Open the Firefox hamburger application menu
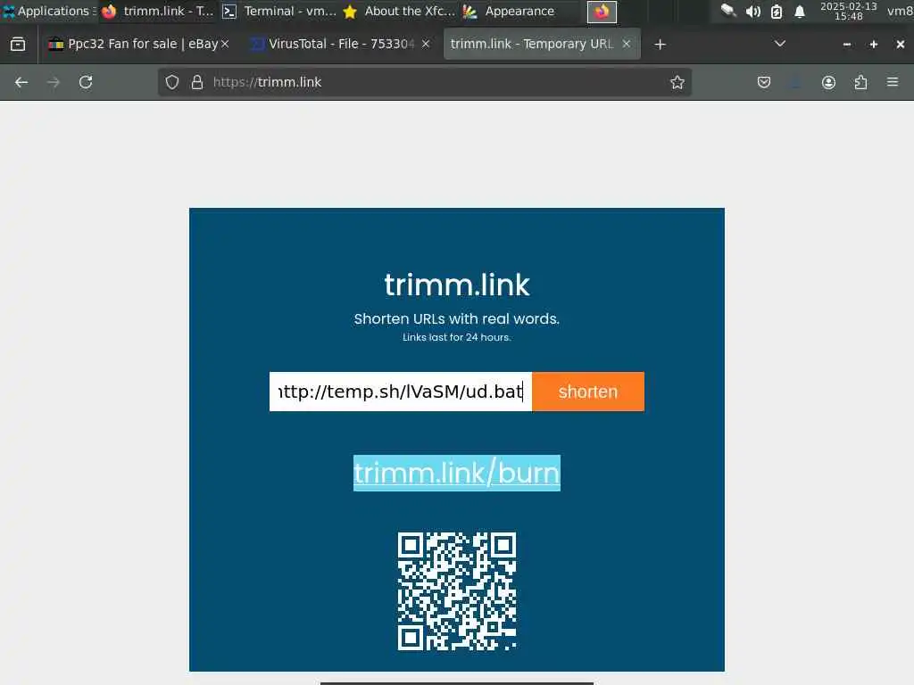 (x=893, y=82)
